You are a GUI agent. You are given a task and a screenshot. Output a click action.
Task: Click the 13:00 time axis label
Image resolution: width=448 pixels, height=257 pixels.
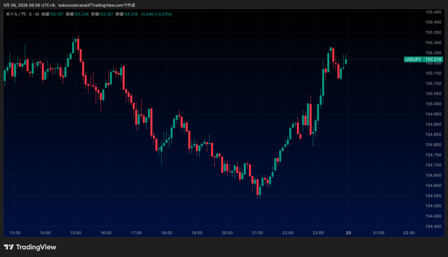click(15, 233)
